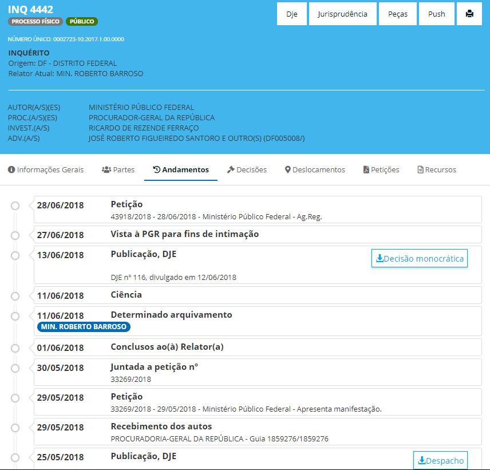Viewport: 490px width, 470px height.
Task: Click 'JOSÉ ROBERTO FIGUEIREDO SANTORO' lawyer name
Action: click(155, 138)
